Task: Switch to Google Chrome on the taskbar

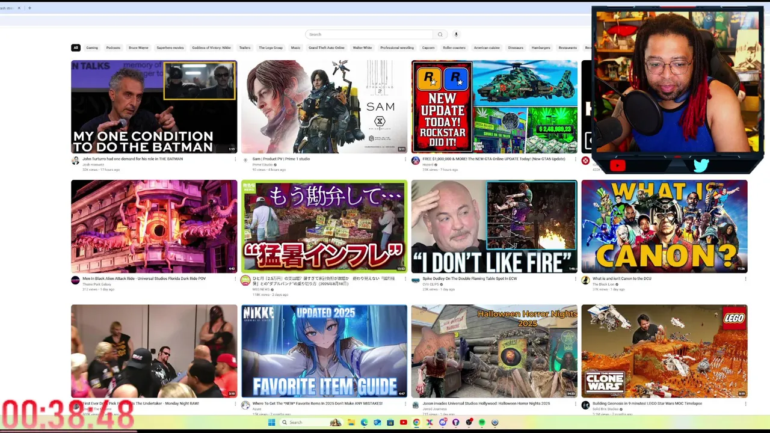Action: pos(416,422)
